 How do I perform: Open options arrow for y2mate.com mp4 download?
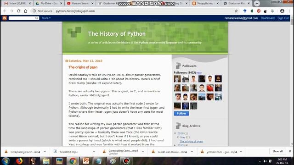click(241, 152)
